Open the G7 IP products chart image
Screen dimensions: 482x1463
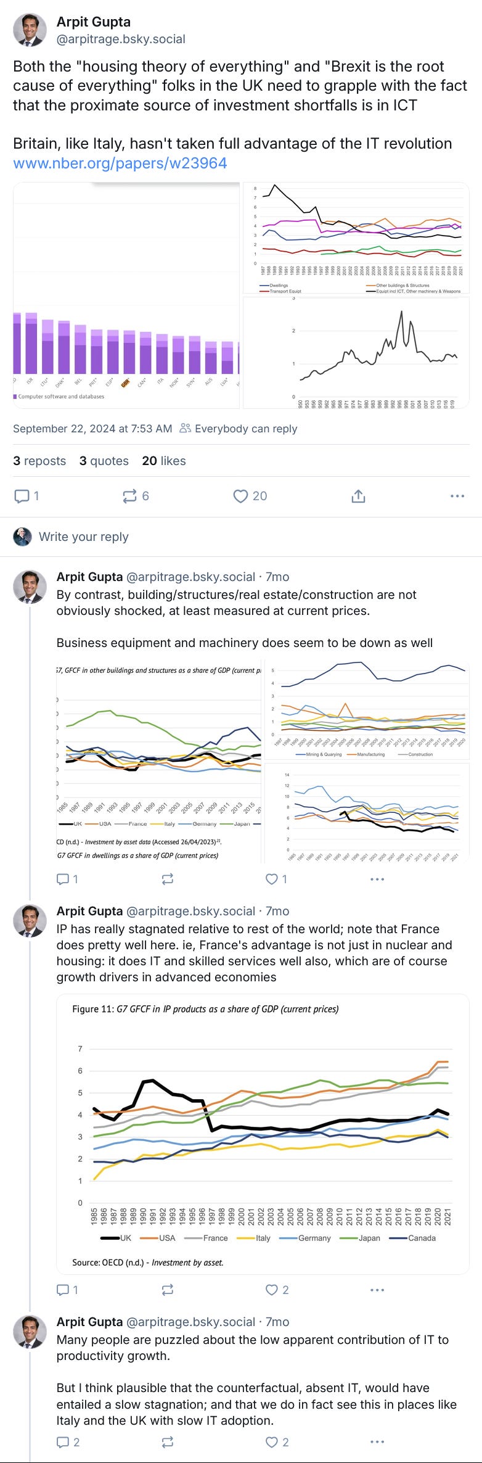tap(263, 1134)
